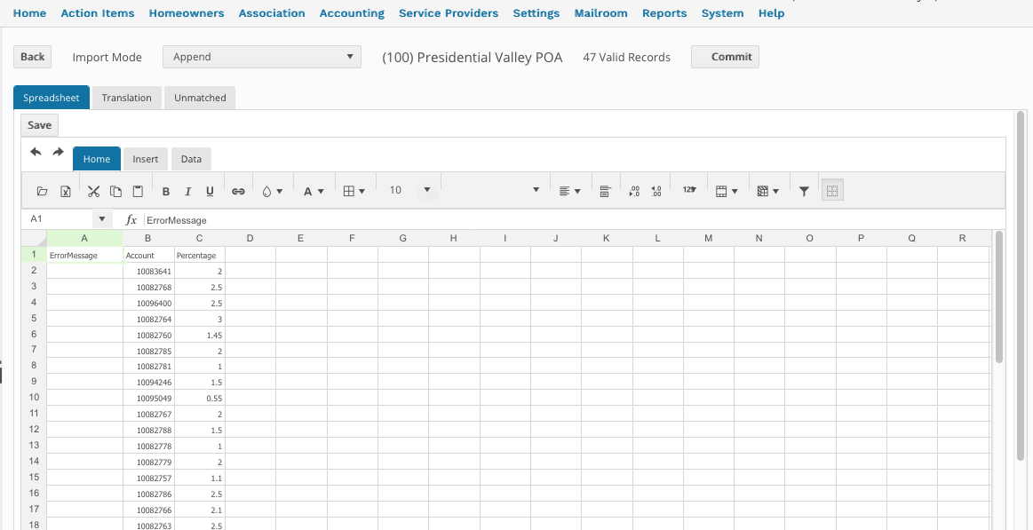The image size is (1033, 530).
Task: Click the formula bar input field
Action: 573,220
